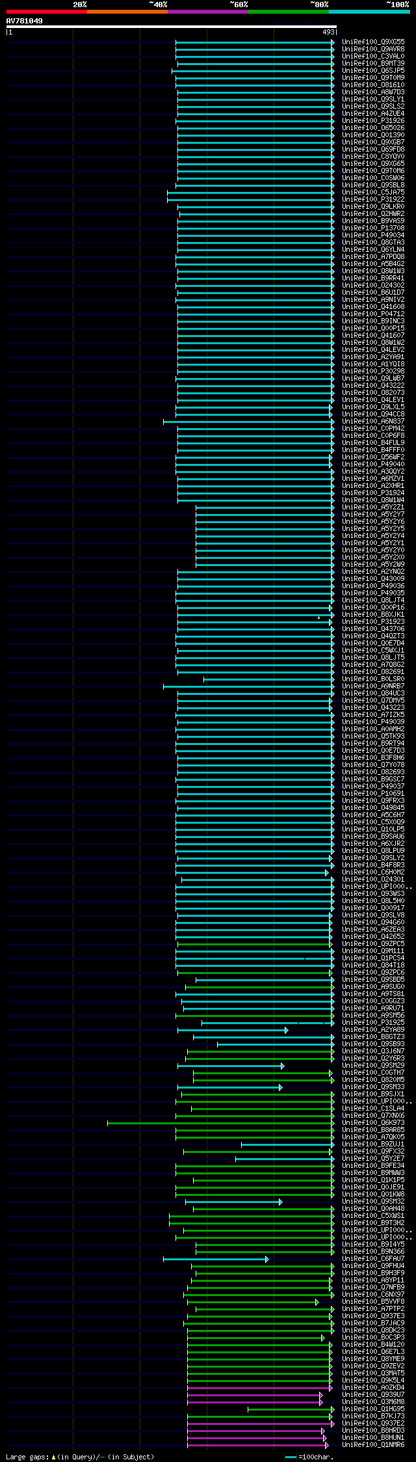The width and height of the screenshot is (416, 1462).
Task: Select hit label UniRef100_C5JA75
Action: 373,192
